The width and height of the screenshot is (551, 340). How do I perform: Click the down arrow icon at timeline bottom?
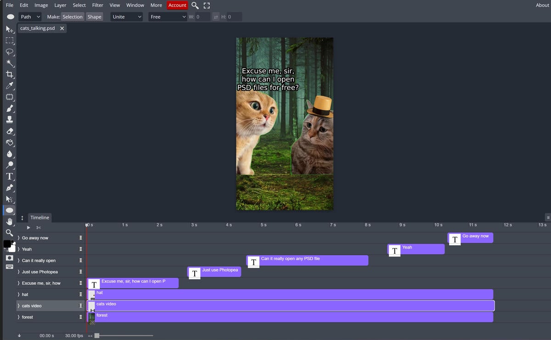tap(19, 335)
